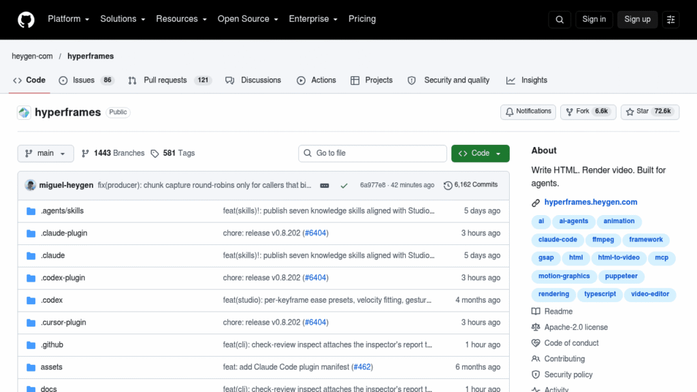Image resolution: width=697 pixels, height=392 pixels.
Task: Click the motion-graphics topic tag
Action: click(564, 276)
